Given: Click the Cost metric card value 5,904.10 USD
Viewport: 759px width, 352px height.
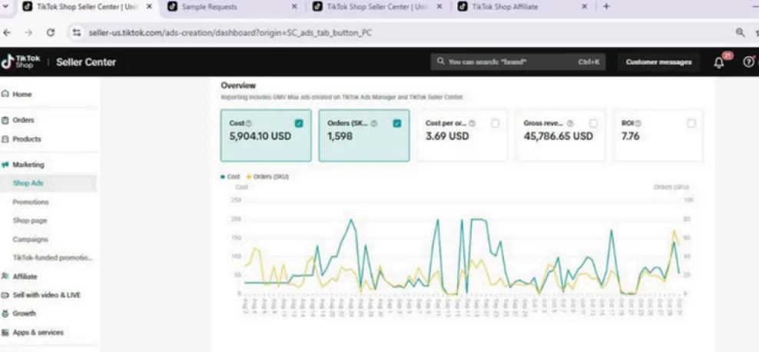Looking at the screenshot, I should 260,137.
